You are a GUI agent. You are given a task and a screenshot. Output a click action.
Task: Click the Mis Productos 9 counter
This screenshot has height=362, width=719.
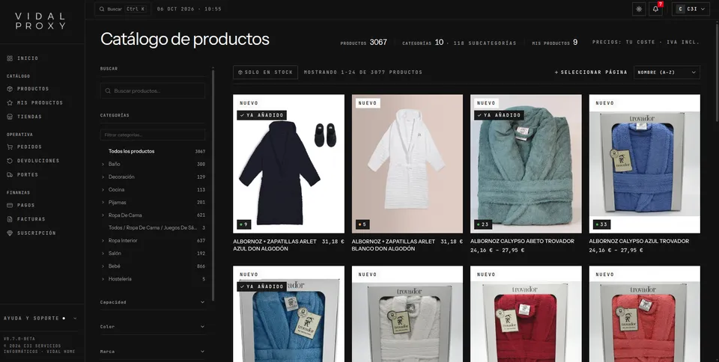(554, 43)
